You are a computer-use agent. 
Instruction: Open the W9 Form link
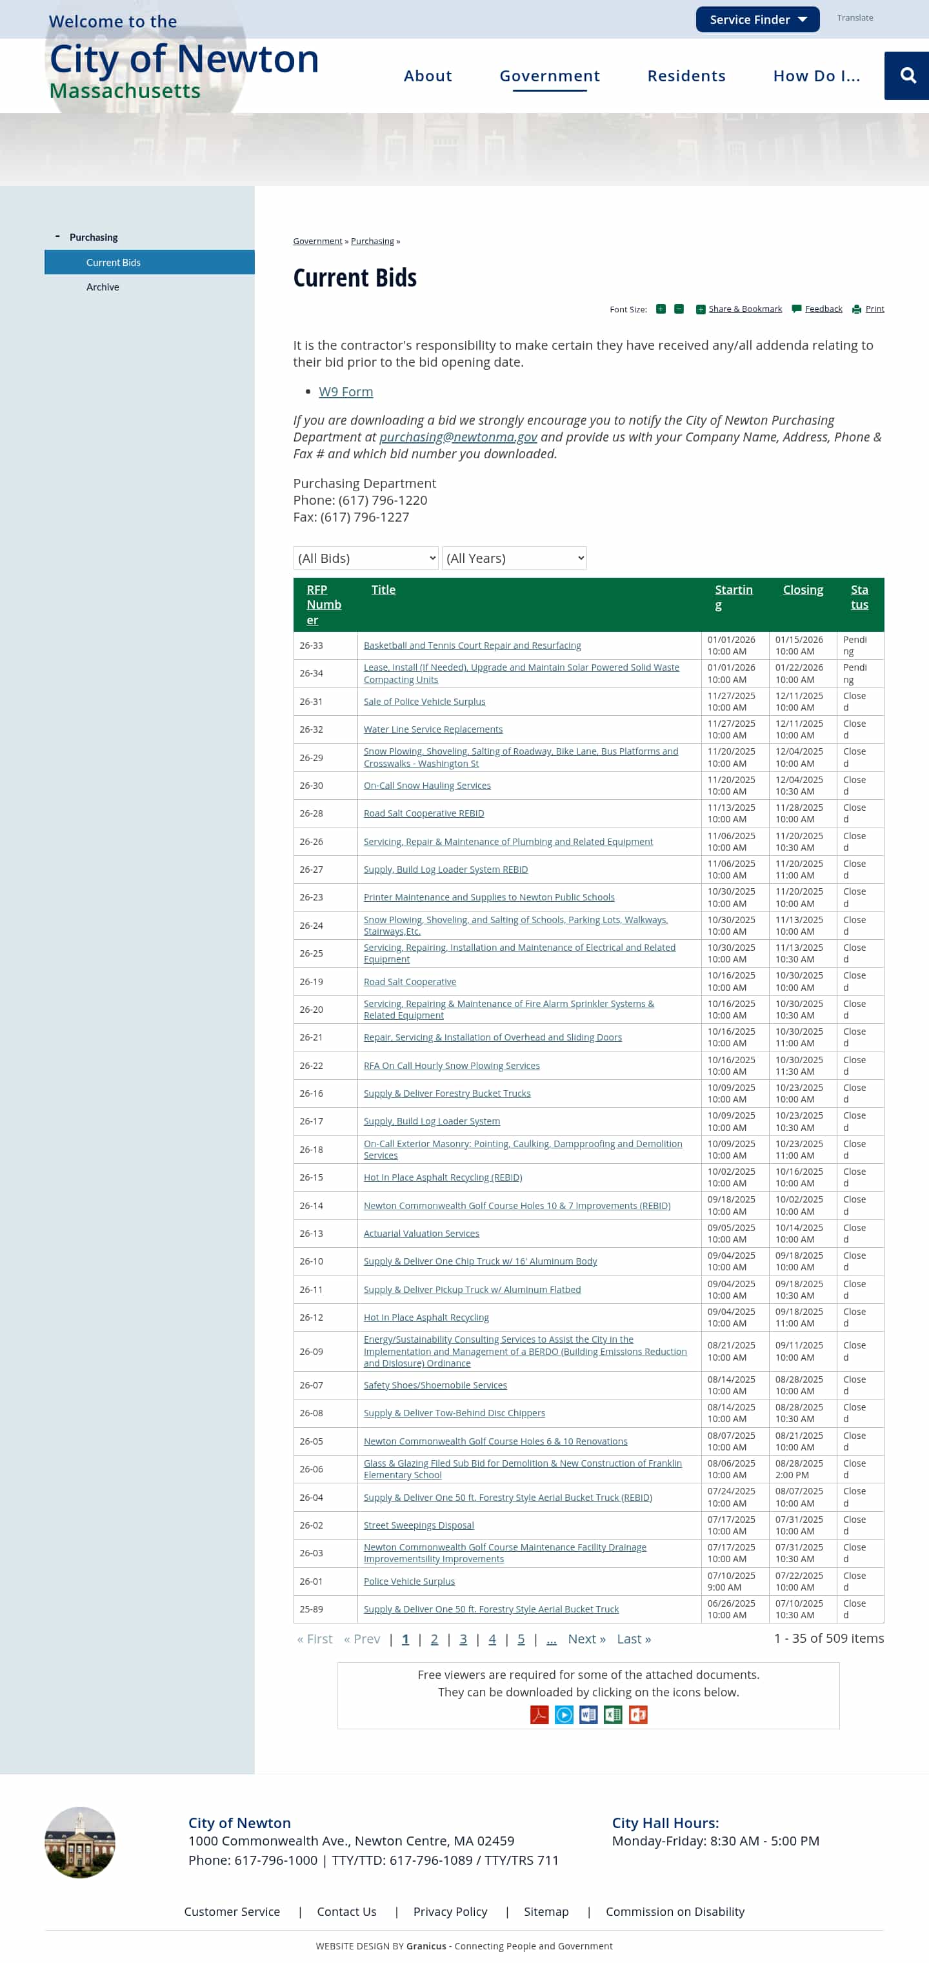pos(346,392)
